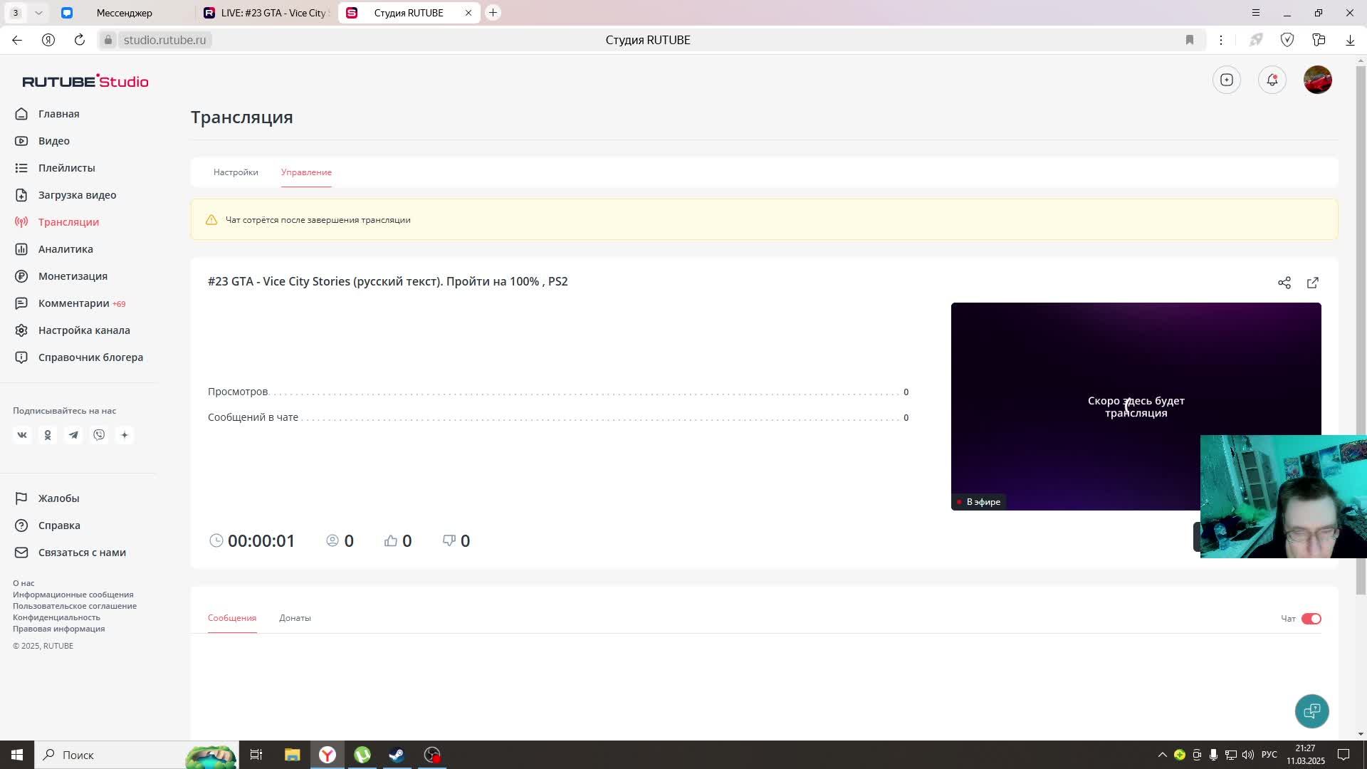Open the browser three-dot menu

tap(1220, 40)
